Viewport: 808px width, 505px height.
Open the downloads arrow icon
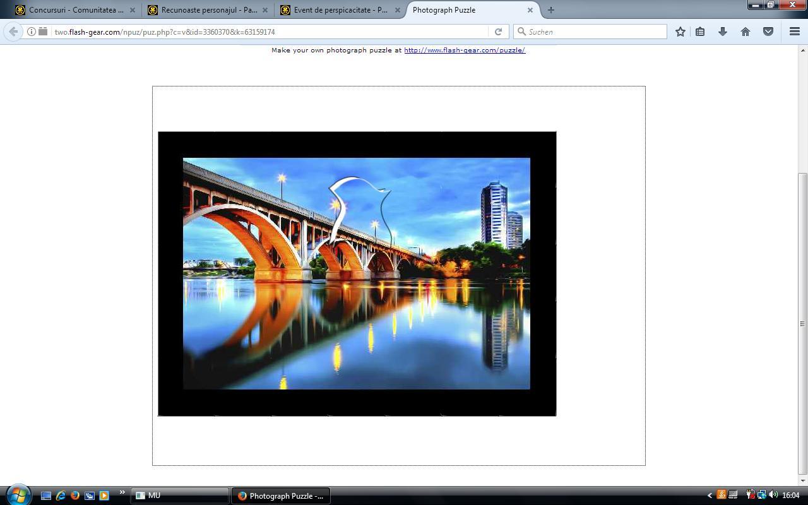pos(723,32)
